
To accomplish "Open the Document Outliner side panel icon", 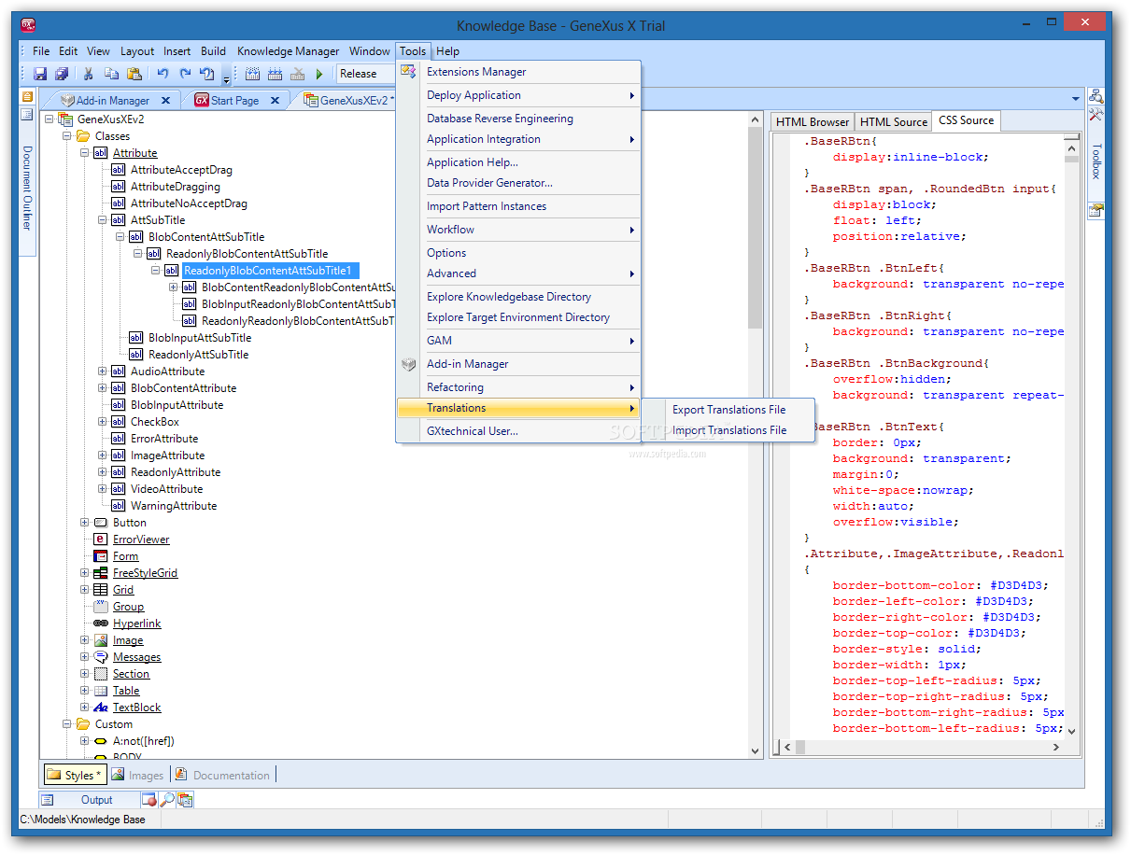I will [x=27, y=96].
